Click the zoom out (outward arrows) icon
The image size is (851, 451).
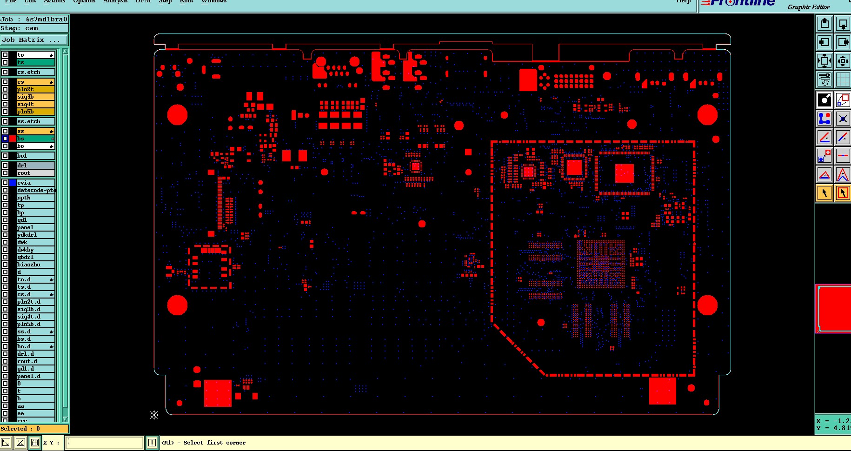pos(824,61)
